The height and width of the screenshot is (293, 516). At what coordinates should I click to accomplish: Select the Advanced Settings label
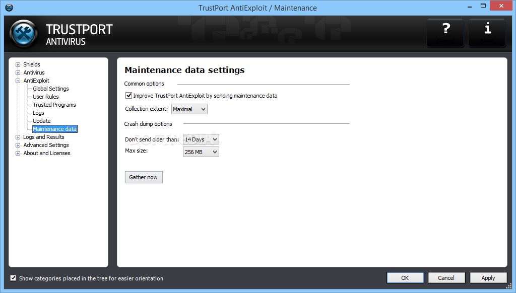click(x=46, y=145)
